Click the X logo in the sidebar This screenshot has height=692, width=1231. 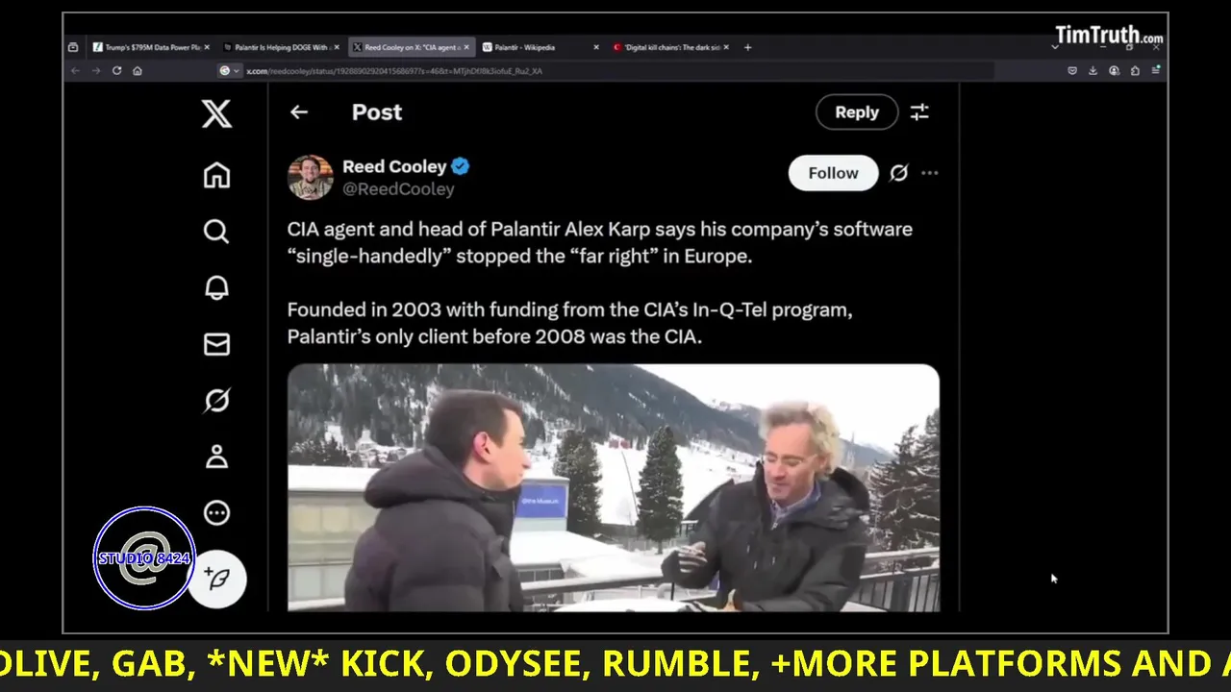216,113
